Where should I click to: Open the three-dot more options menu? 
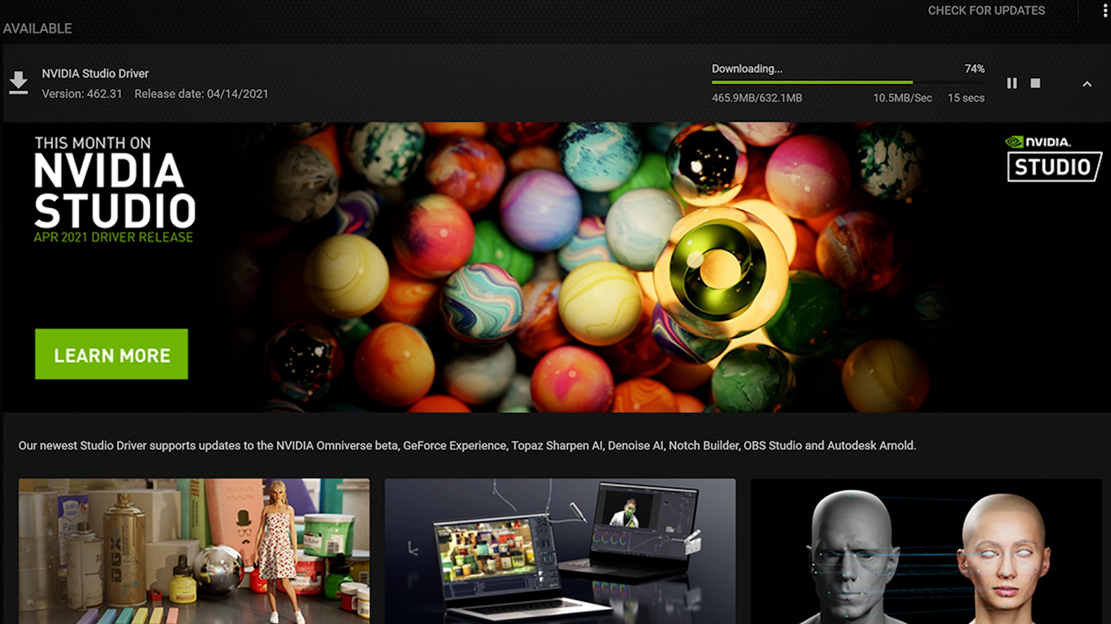1105,10
